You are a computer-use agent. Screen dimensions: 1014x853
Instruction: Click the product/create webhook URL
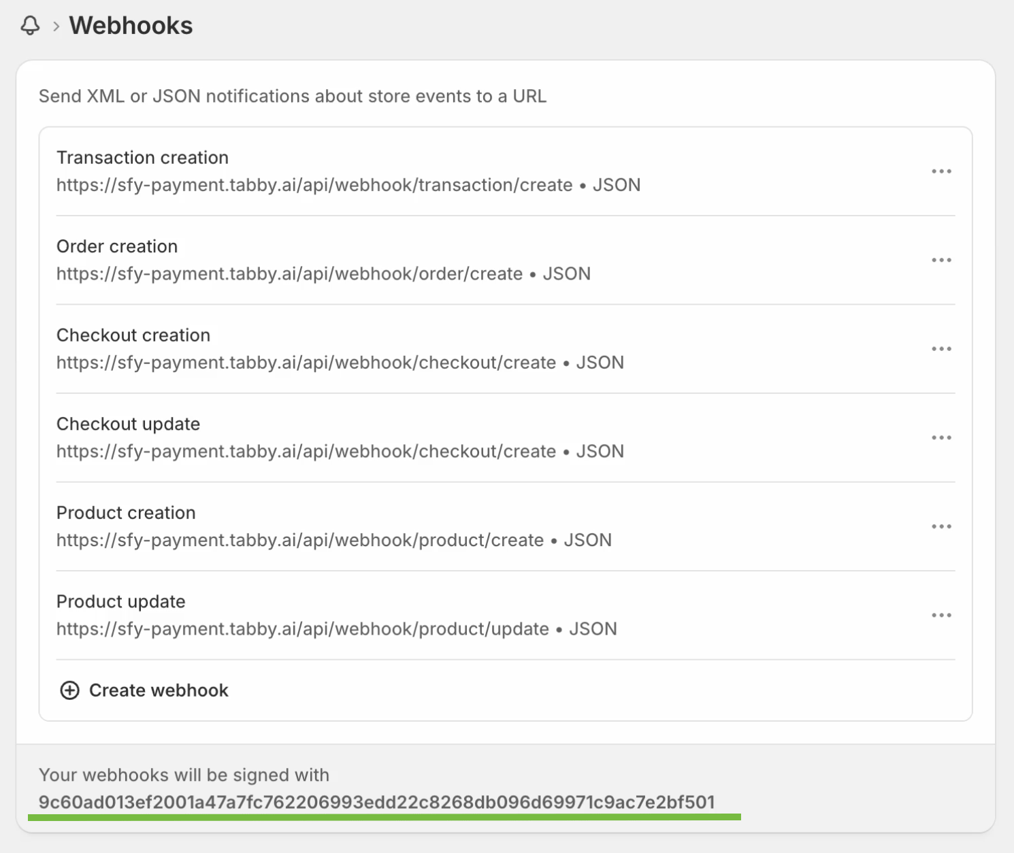click(300, 540)
